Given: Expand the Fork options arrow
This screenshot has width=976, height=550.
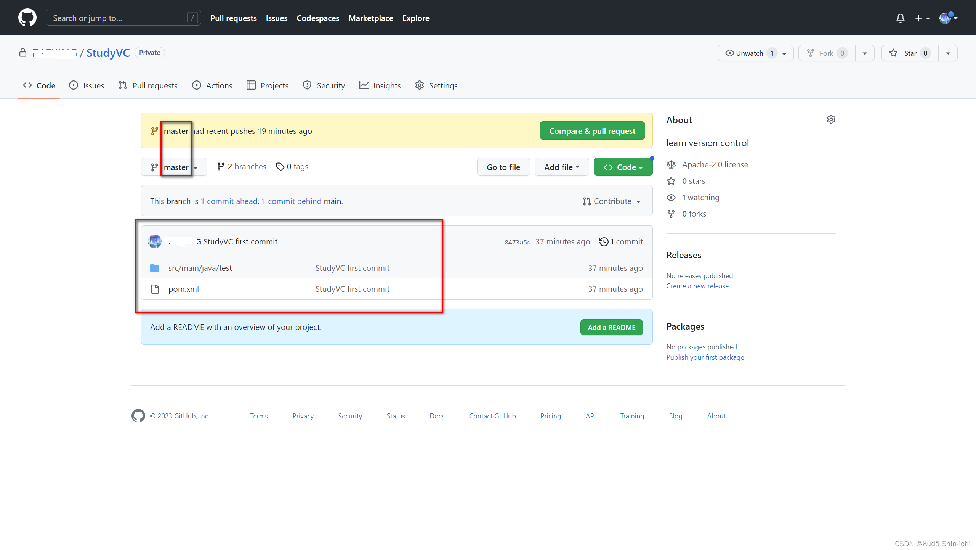Looking at the screenshot, I should pos(864,53).
